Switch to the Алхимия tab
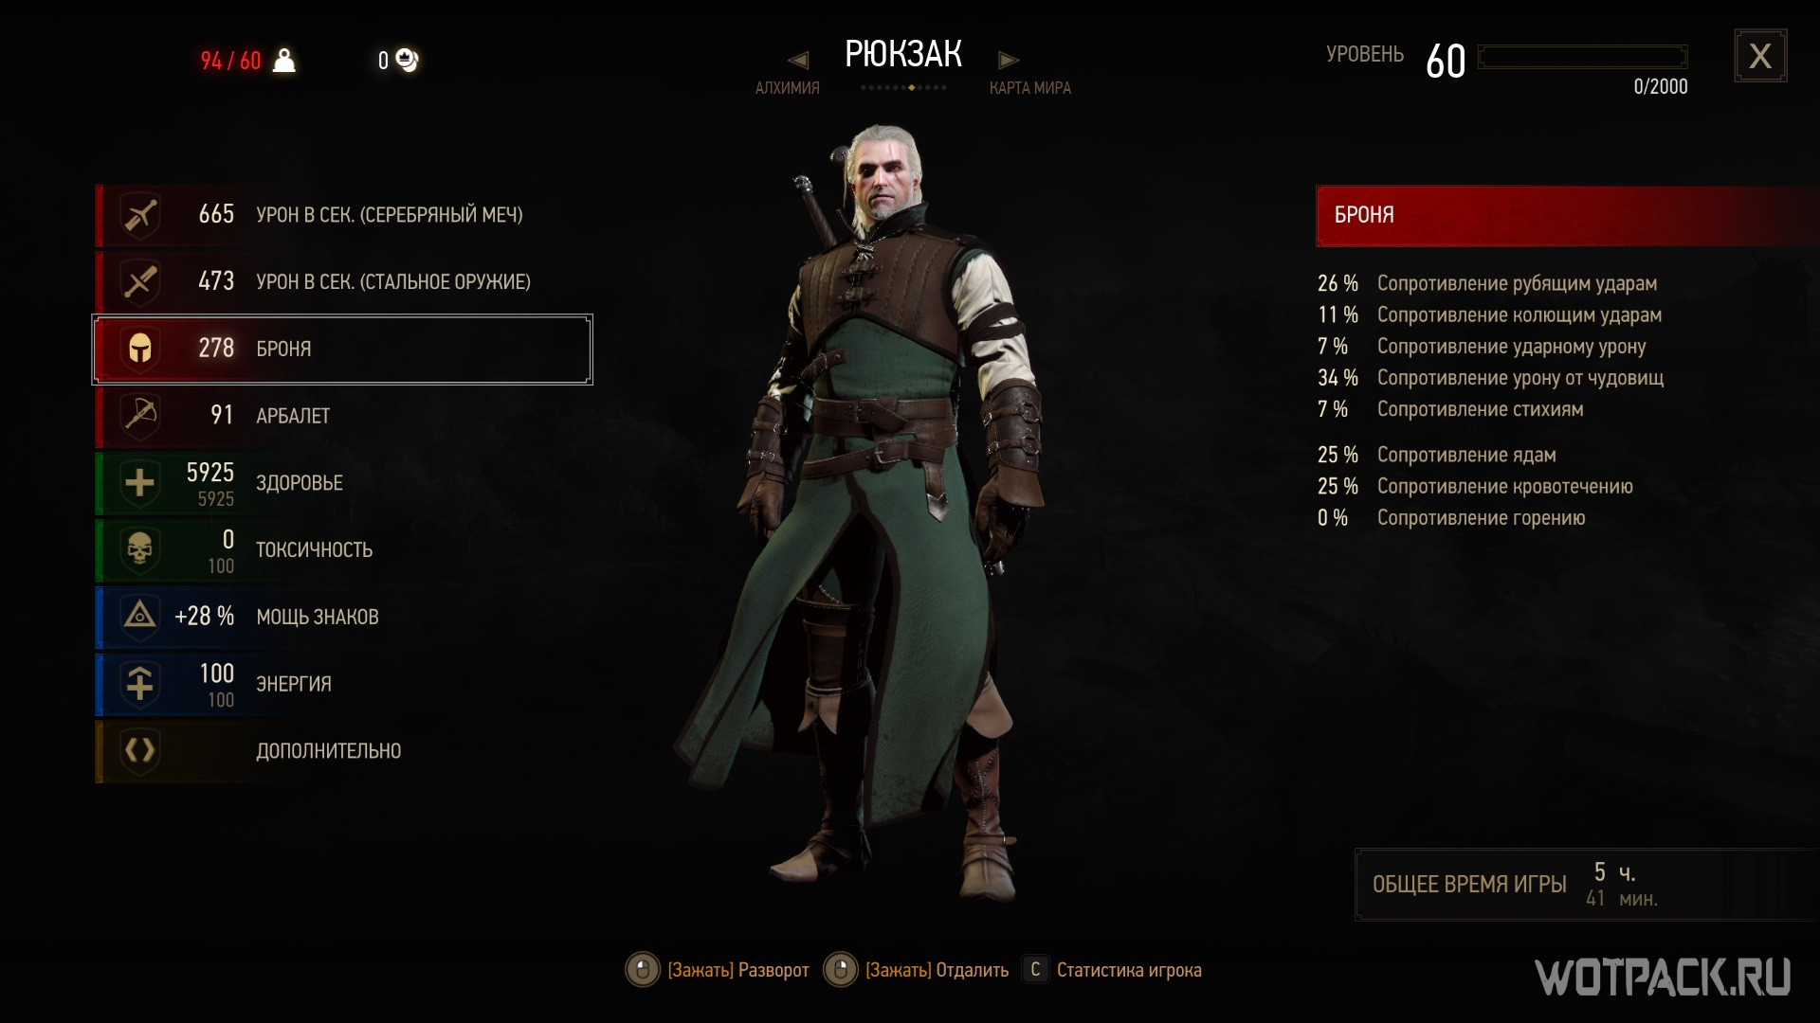Viewport: 1820px width, 1023px height. pyautogui.click(x=787, y=88)
